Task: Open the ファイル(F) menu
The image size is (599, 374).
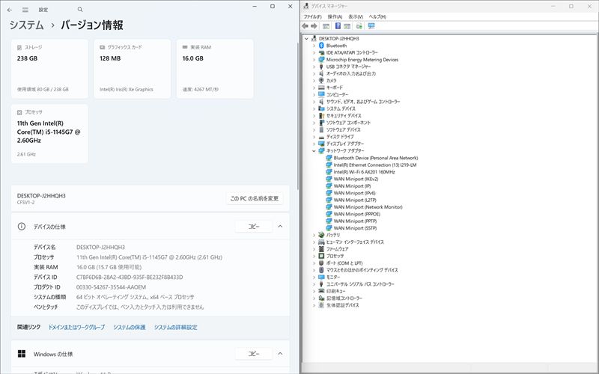Action: (312, 16)
